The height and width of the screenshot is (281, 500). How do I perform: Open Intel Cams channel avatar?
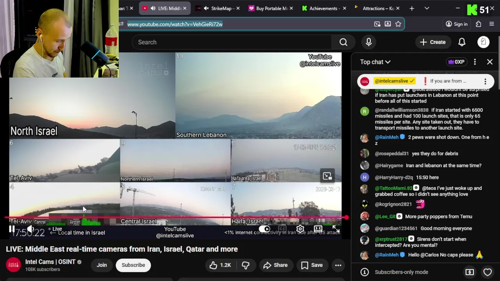pyautogui.click(x=13, y=265)
